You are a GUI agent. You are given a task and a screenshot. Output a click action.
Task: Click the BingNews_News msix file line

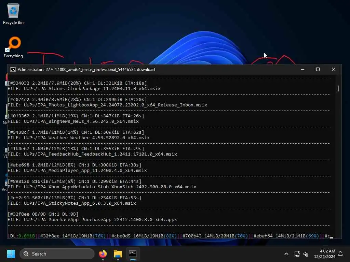point(73,121)
